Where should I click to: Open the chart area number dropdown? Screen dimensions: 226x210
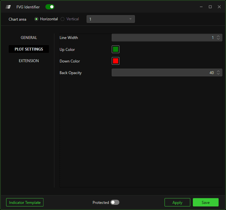point(111,19)
